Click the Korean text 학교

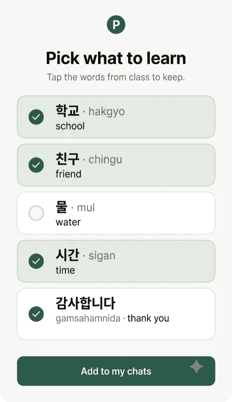point(68,111)
